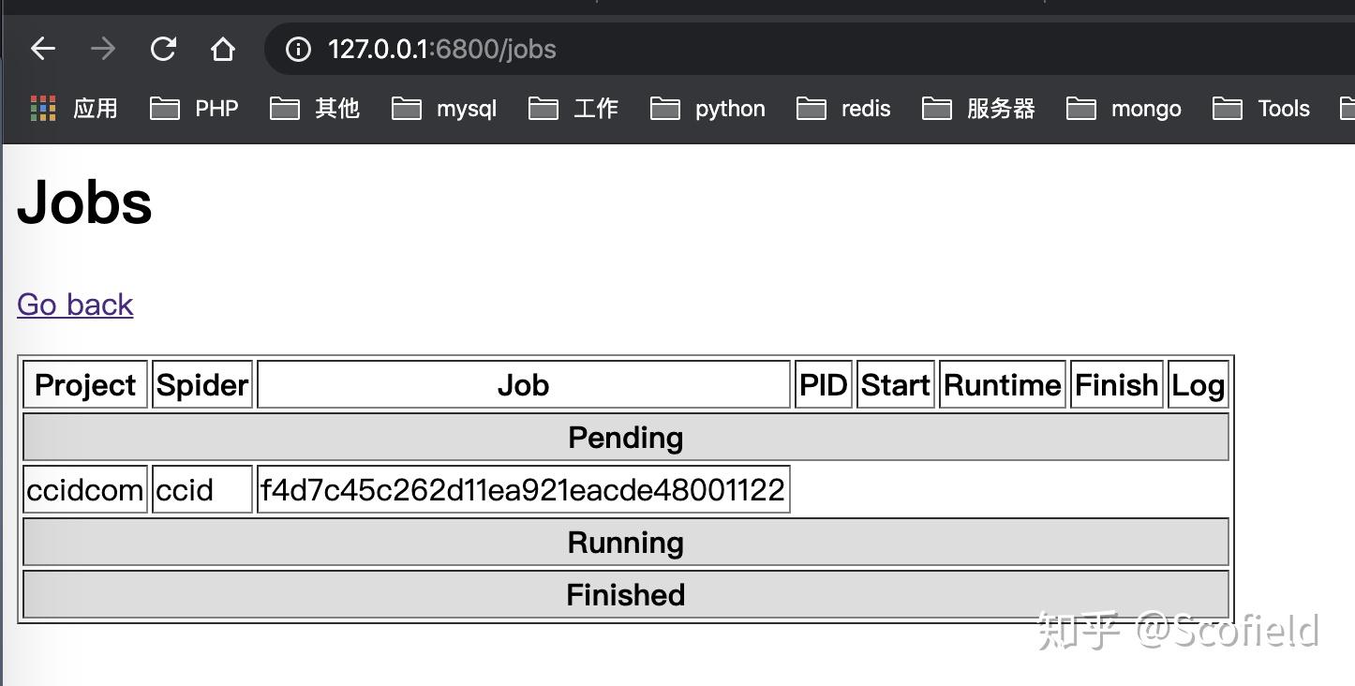Screen dimensions: 1355x686
Task: Open the apps grid shortcut
Action: (x=74, y=109)
